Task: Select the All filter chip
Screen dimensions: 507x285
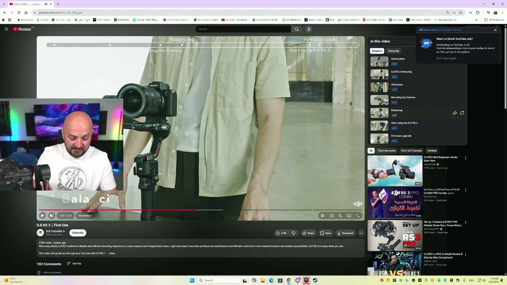Action: pos(371,151)
